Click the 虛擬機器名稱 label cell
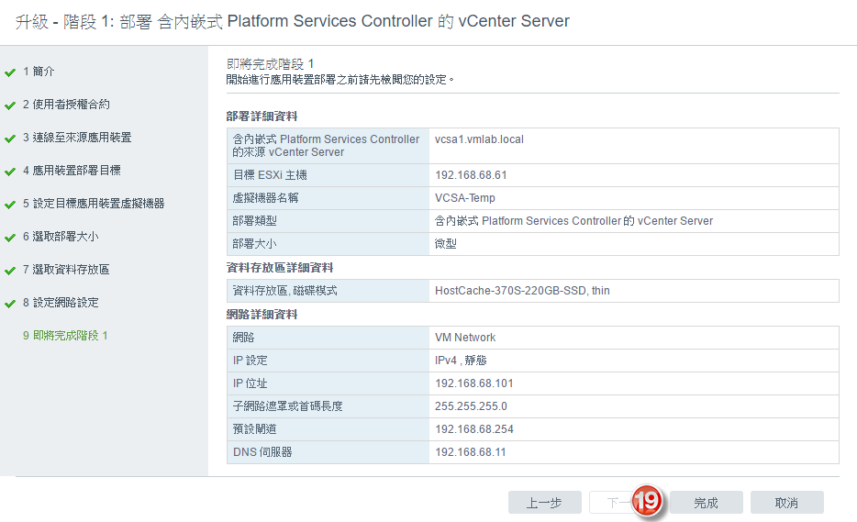This screenshot has height=522, width=857. 328,198
